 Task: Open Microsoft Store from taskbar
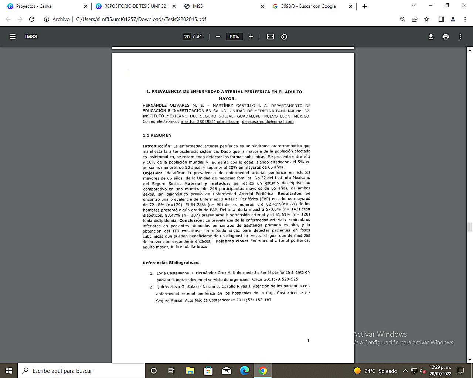point(208,371)
